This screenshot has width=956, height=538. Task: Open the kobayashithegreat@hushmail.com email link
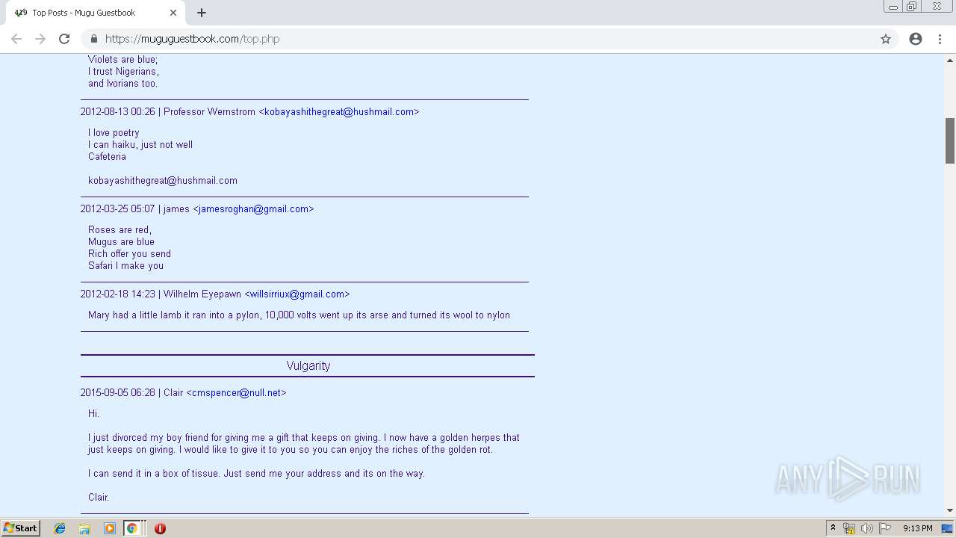(339, 111)
